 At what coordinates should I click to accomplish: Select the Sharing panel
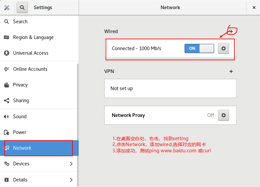coord(39,101)
